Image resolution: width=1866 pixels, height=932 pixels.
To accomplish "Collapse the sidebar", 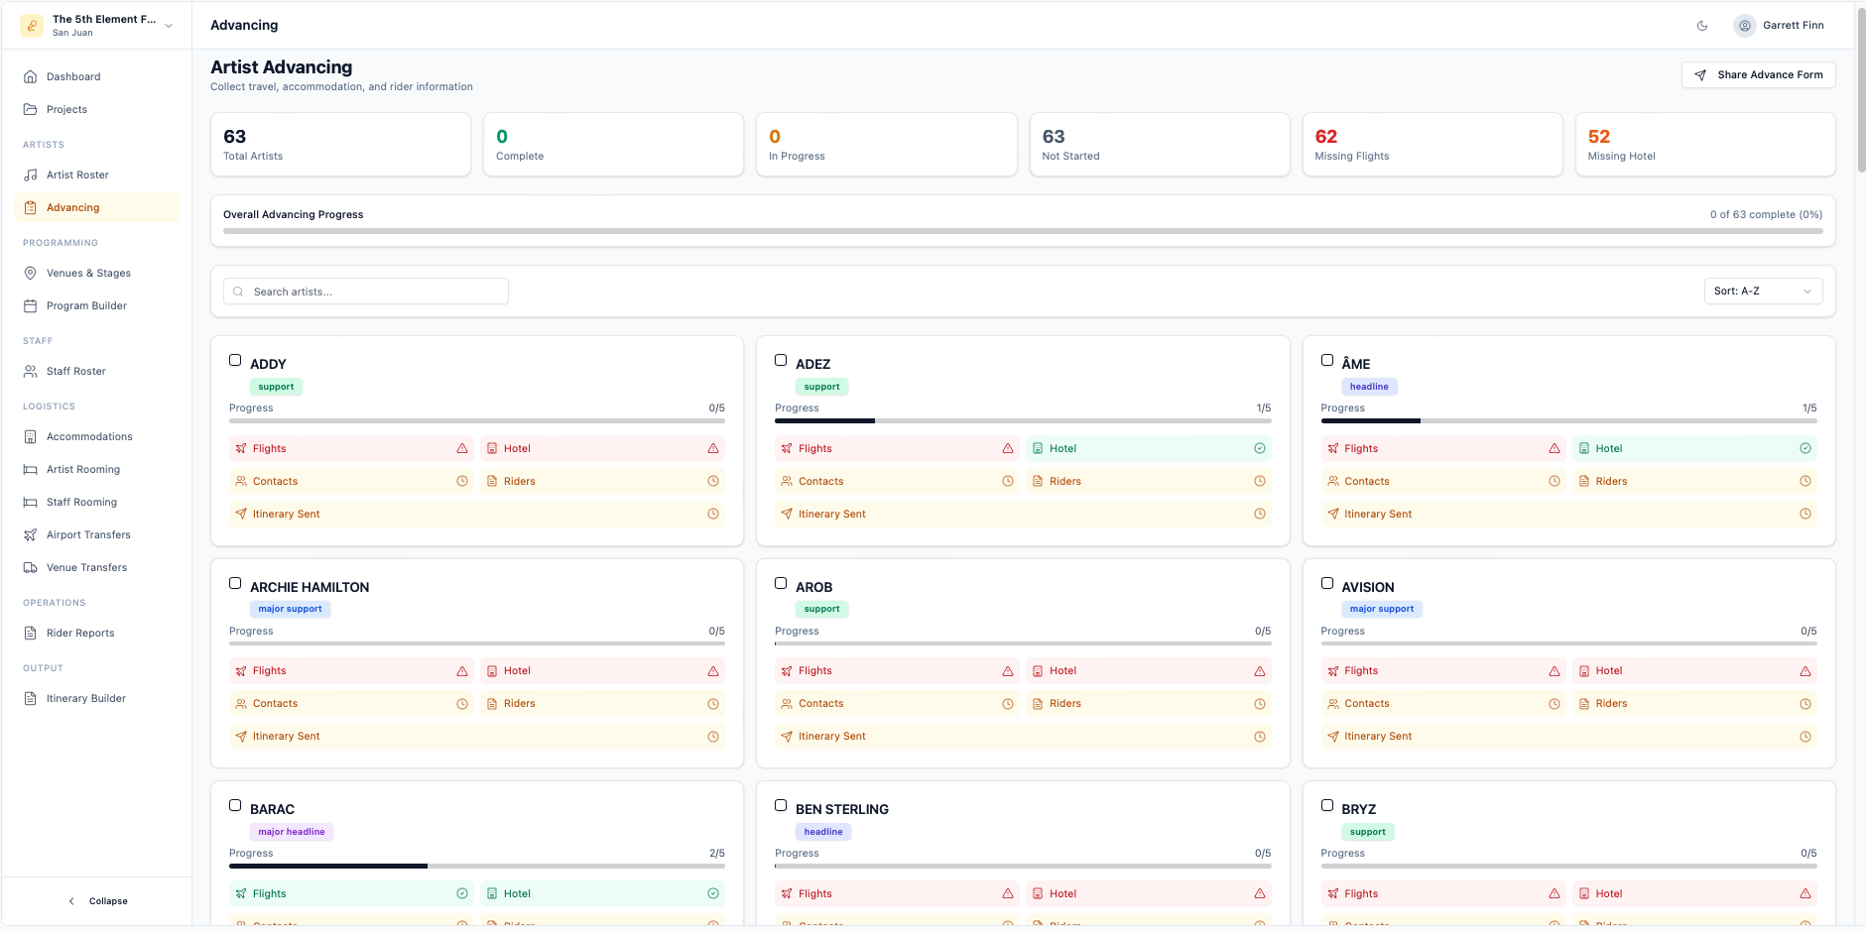I will tap(97, 901).
